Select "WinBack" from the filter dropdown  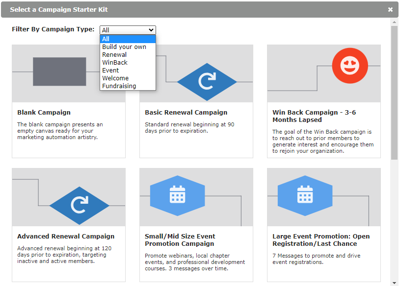pyautogui.click(x=115, y=62)
